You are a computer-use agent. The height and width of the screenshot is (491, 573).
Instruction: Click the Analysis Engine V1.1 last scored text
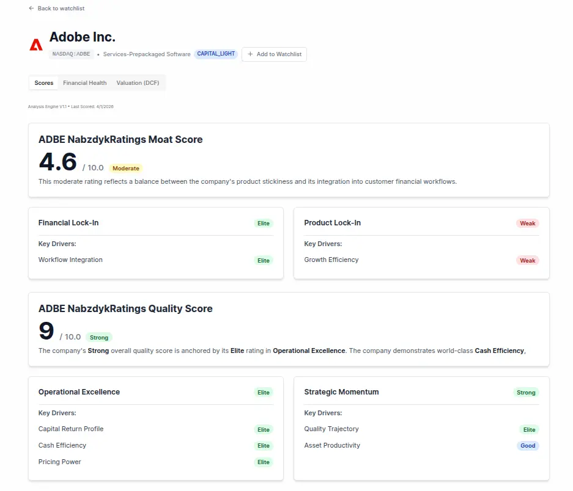(x=71, y=107)
